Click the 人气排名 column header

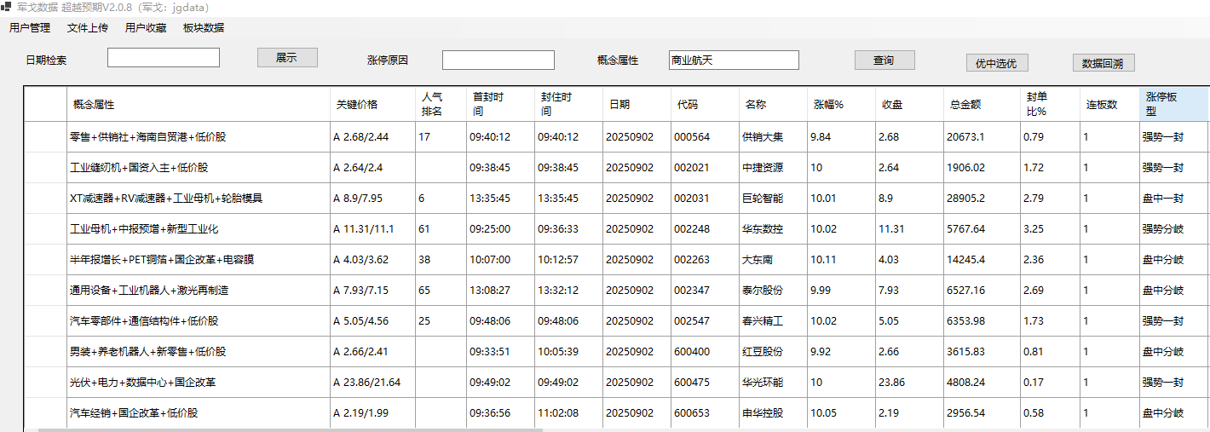(x=432, y=104)
